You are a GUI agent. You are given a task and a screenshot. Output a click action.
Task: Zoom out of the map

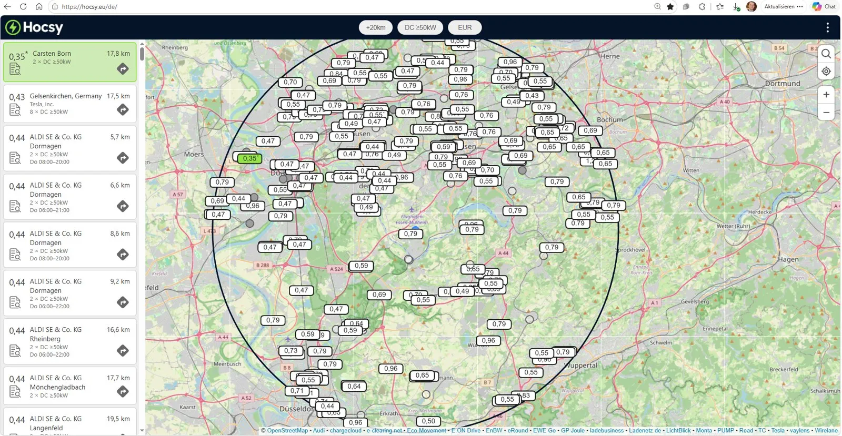coord(826,112)
